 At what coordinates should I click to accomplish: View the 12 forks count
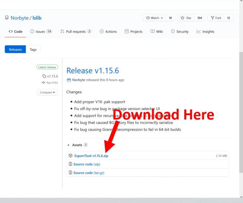point(229,18)
